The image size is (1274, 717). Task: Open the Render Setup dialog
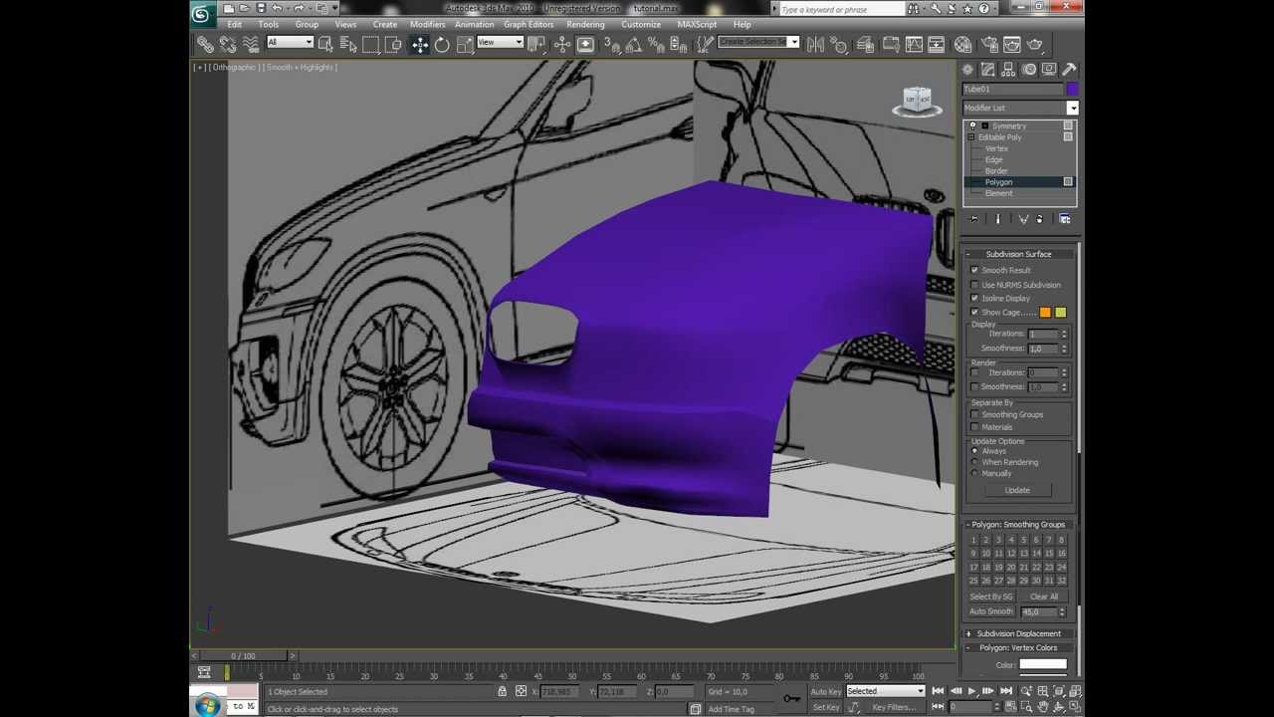tap(988, 44)
